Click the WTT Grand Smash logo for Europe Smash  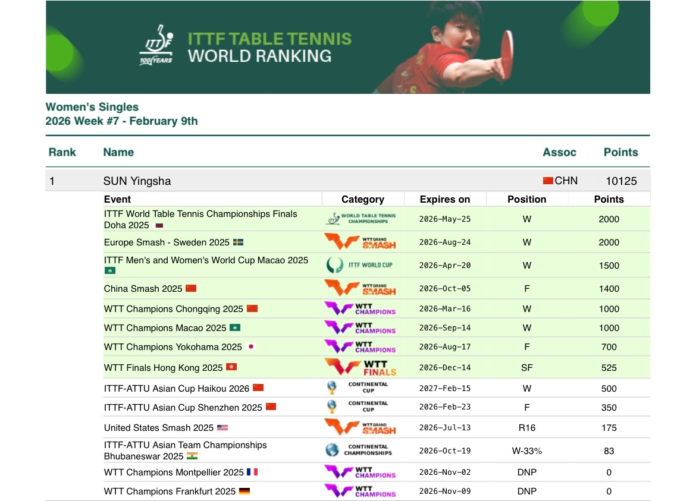click(360, 242)
